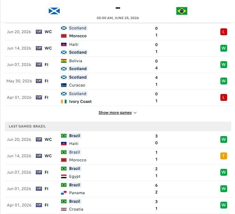Click the WC label for Jun 20 Brazil match
235x214 pixels.
pyautogui.click(x=48, y=139)
